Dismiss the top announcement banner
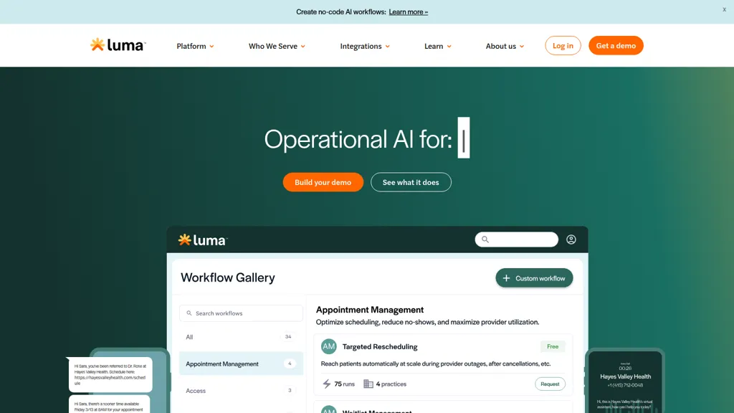This screenshot has height=413, width=734. pyautogui.click(x=724, y=9)
